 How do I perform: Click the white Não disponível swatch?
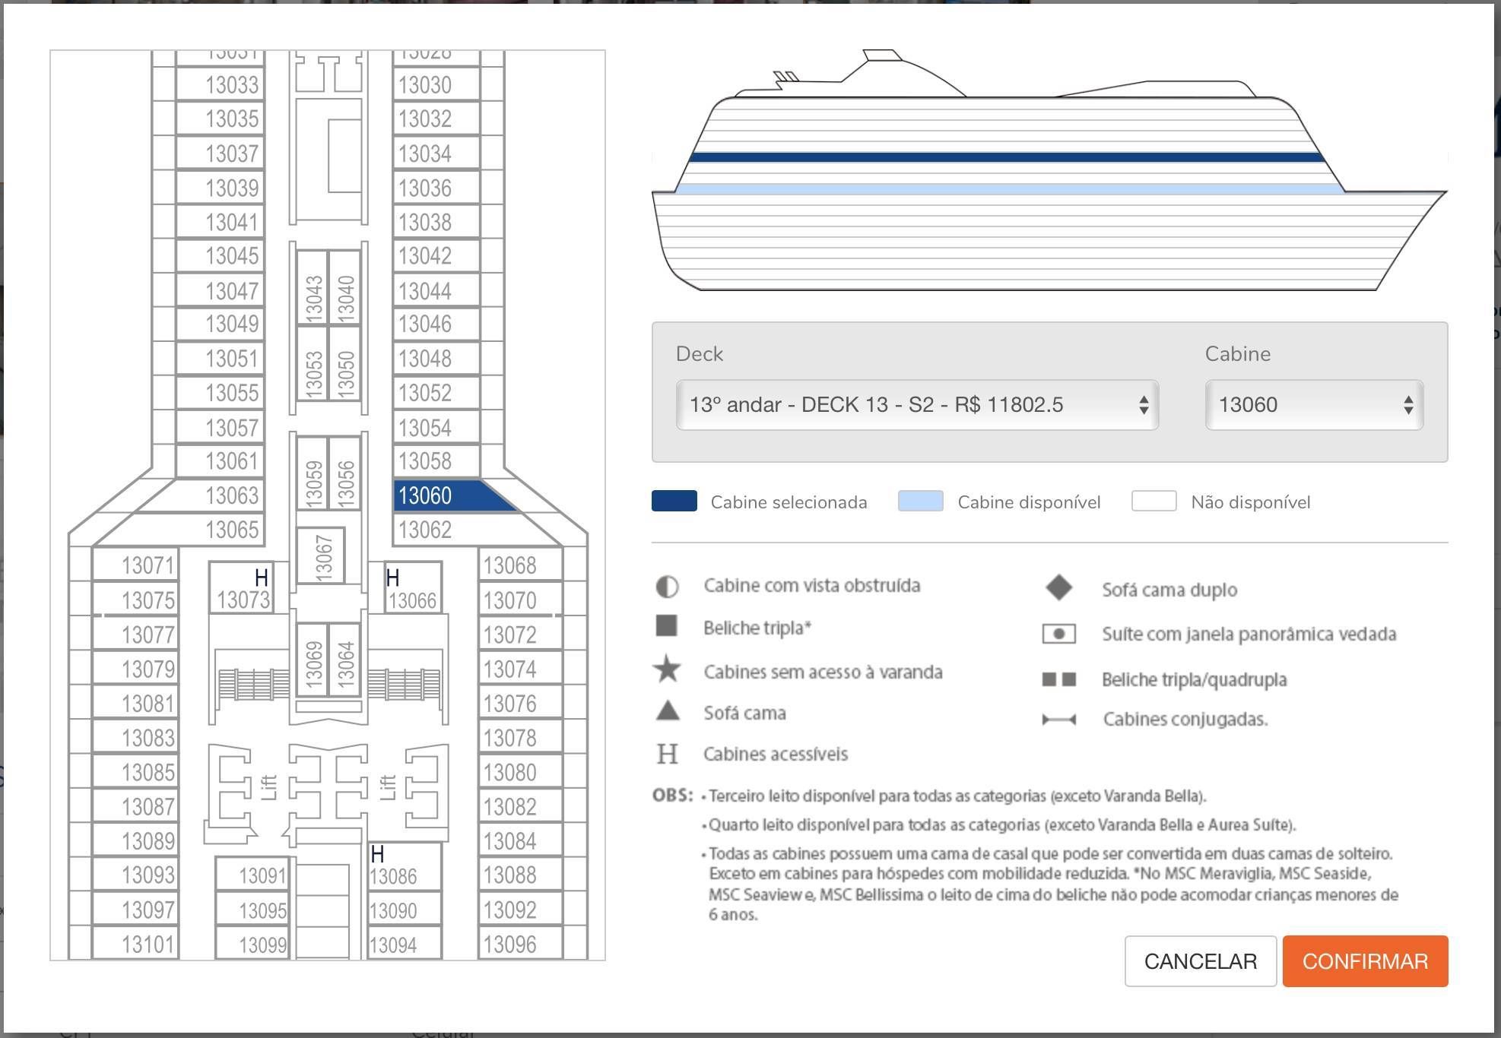(x=1154, y=502)
